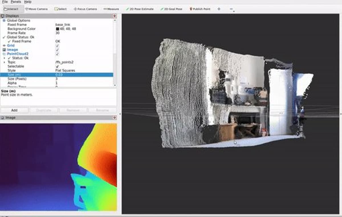Enable the Measure tool
This screenshot has height=217, width=342.
(x=112, y=9)
